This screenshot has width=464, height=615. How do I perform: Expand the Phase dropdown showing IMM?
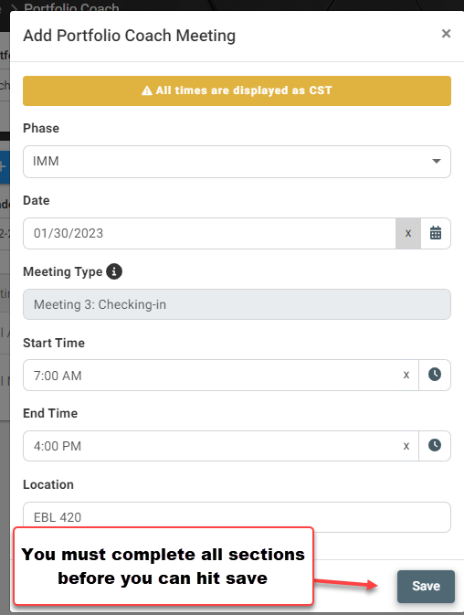tap(237, 162)
